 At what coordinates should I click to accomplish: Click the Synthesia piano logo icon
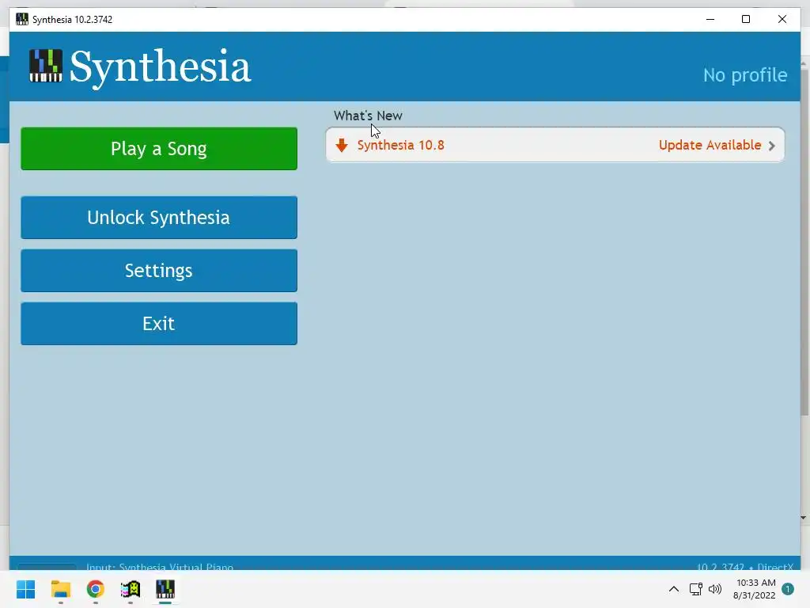[x=45, y=66]
